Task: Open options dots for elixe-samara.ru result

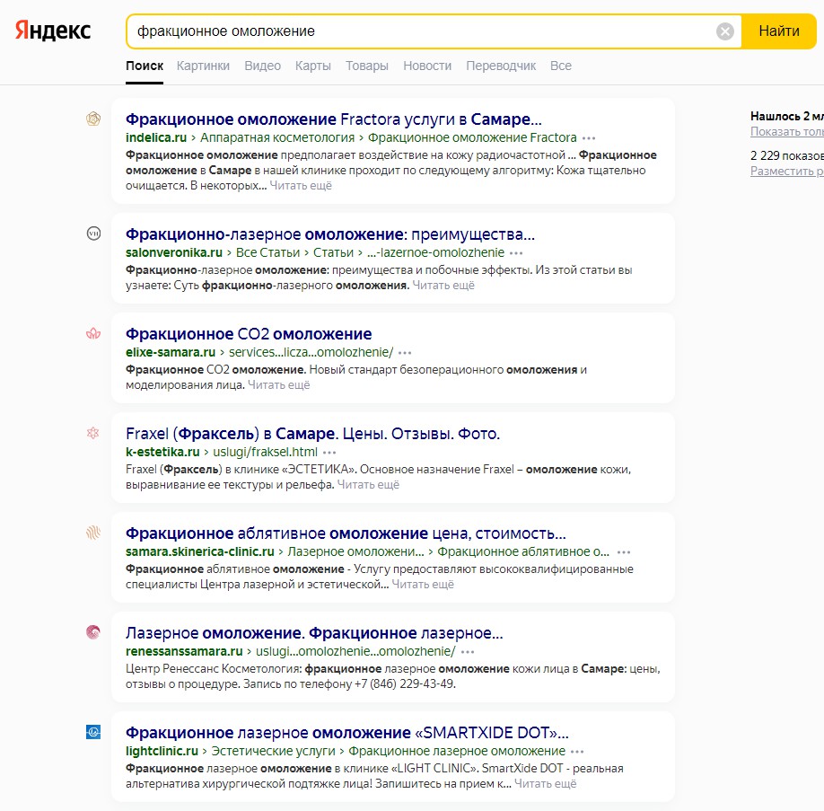Action: coord(405,353)
